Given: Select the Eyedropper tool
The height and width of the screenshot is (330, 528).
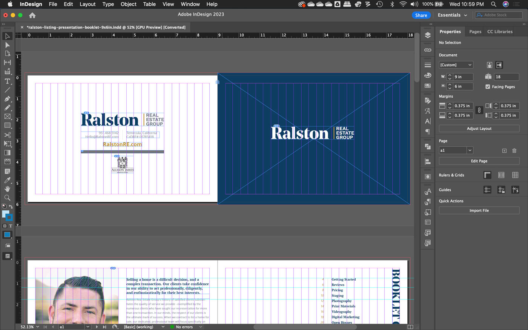Looking at the screenshot, I should coord(7,180).
